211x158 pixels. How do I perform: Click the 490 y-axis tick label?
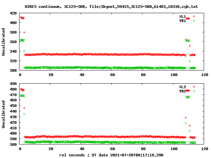[x=13, y=84]
